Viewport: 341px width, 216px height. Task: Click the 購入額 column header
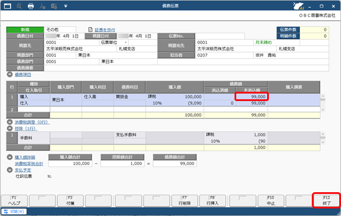[175, 87]
